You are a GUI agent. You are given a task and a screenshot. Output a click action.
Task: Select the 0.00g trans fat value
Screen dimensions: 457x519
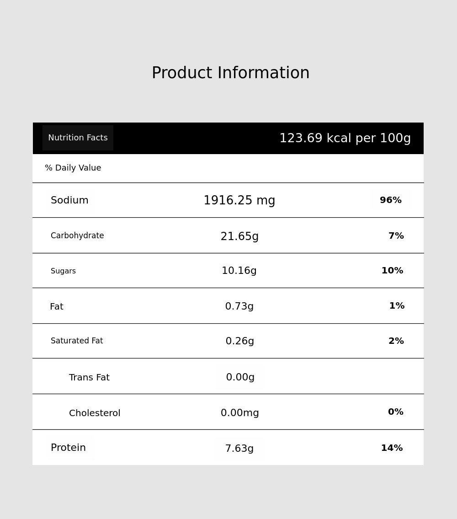240,378
